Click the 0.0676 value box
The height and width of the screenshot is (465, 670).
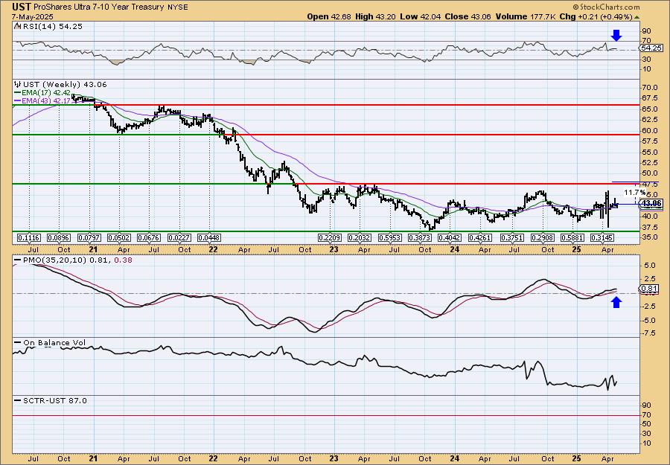[x=149, y=237]
